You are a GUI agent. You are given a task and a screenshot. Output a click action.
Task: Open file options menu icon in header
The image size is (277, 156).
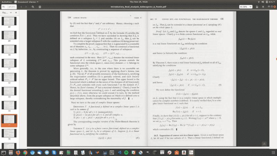[257, 7]
